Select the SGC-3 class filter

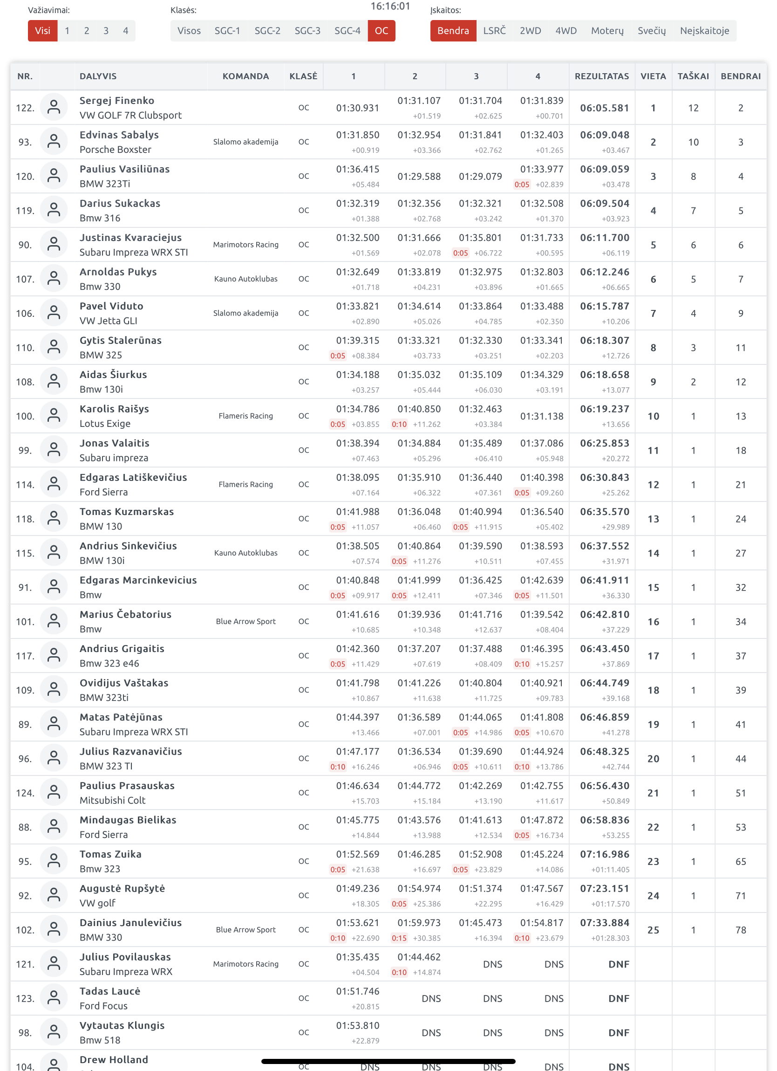click(x=307, y=31)
